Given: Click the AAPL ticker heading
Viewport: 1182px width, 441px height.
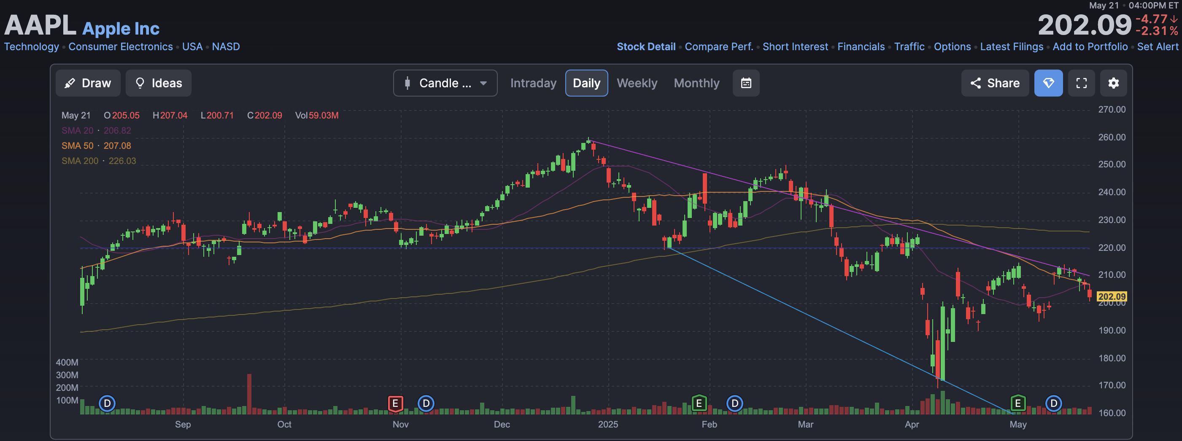Looking at the screenshot, I should 40,25.
